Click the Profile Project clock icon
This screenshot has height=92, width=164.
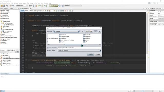[46, 6]
